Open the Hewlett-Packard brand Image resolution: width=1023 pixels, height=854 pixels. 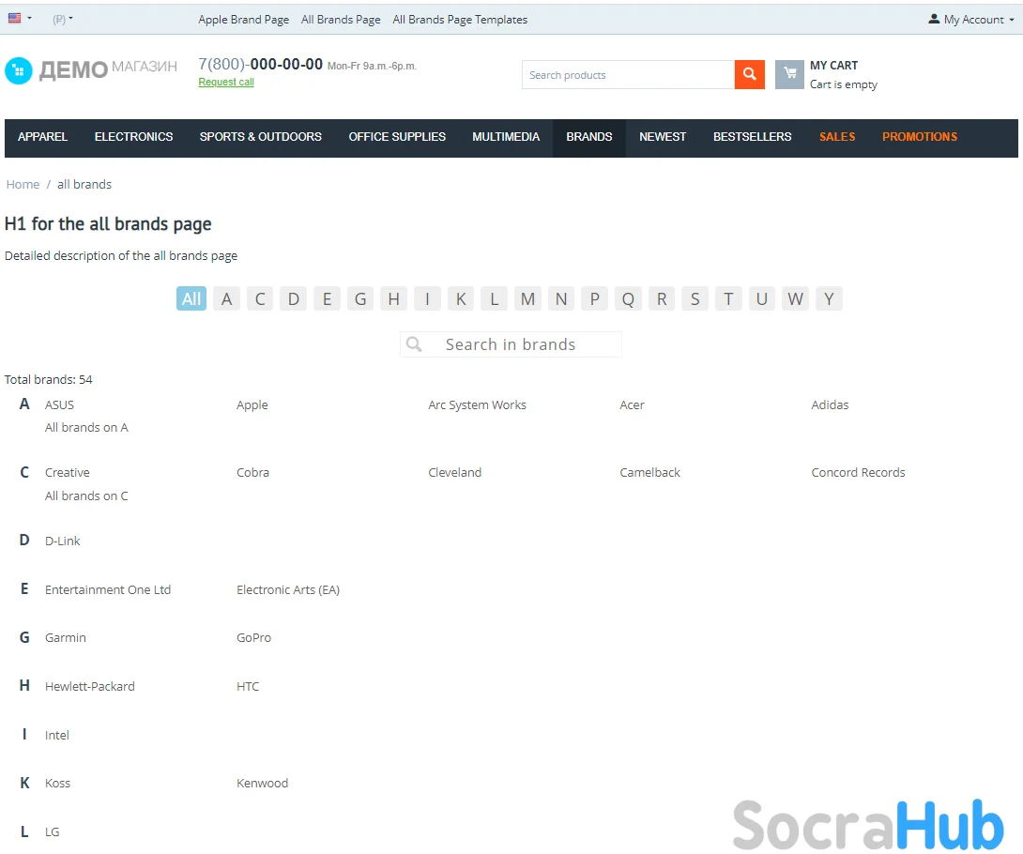(89, 686)
